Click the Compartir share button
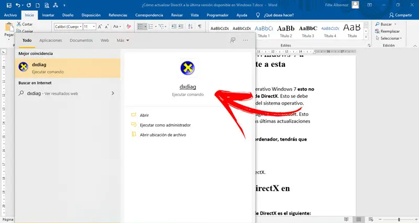 [401, 15]
